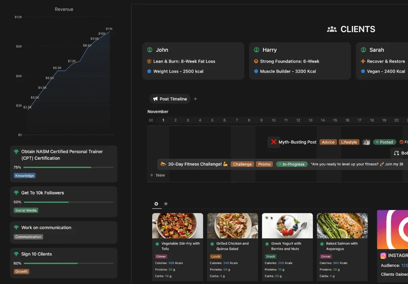The height and width of the screenshot is (284, 408).
Task: Click the Growth tag under Sign 10 Clients
Action: pos(21,272)
